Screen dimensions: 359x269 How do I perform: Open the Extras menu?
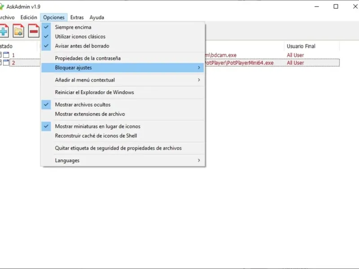pos(77,17)
